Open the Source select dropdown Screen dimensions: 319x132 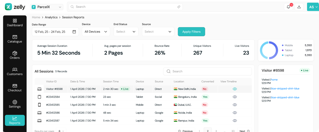coord(158,32)
